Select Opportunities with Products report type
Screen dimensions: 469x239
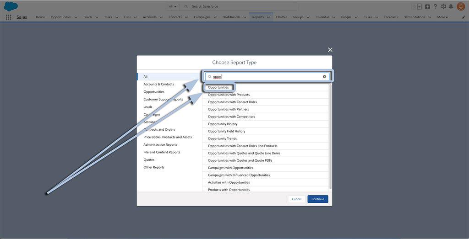pyautogui.click(x=229, y=95)
